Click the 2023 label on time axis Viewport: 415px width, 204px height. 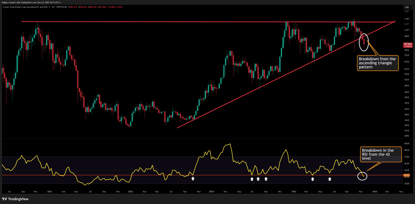(x=130, y=191)
